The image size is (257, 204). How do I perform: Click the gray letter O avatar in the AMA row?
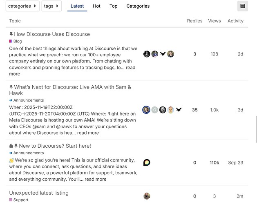click(154, 110)
